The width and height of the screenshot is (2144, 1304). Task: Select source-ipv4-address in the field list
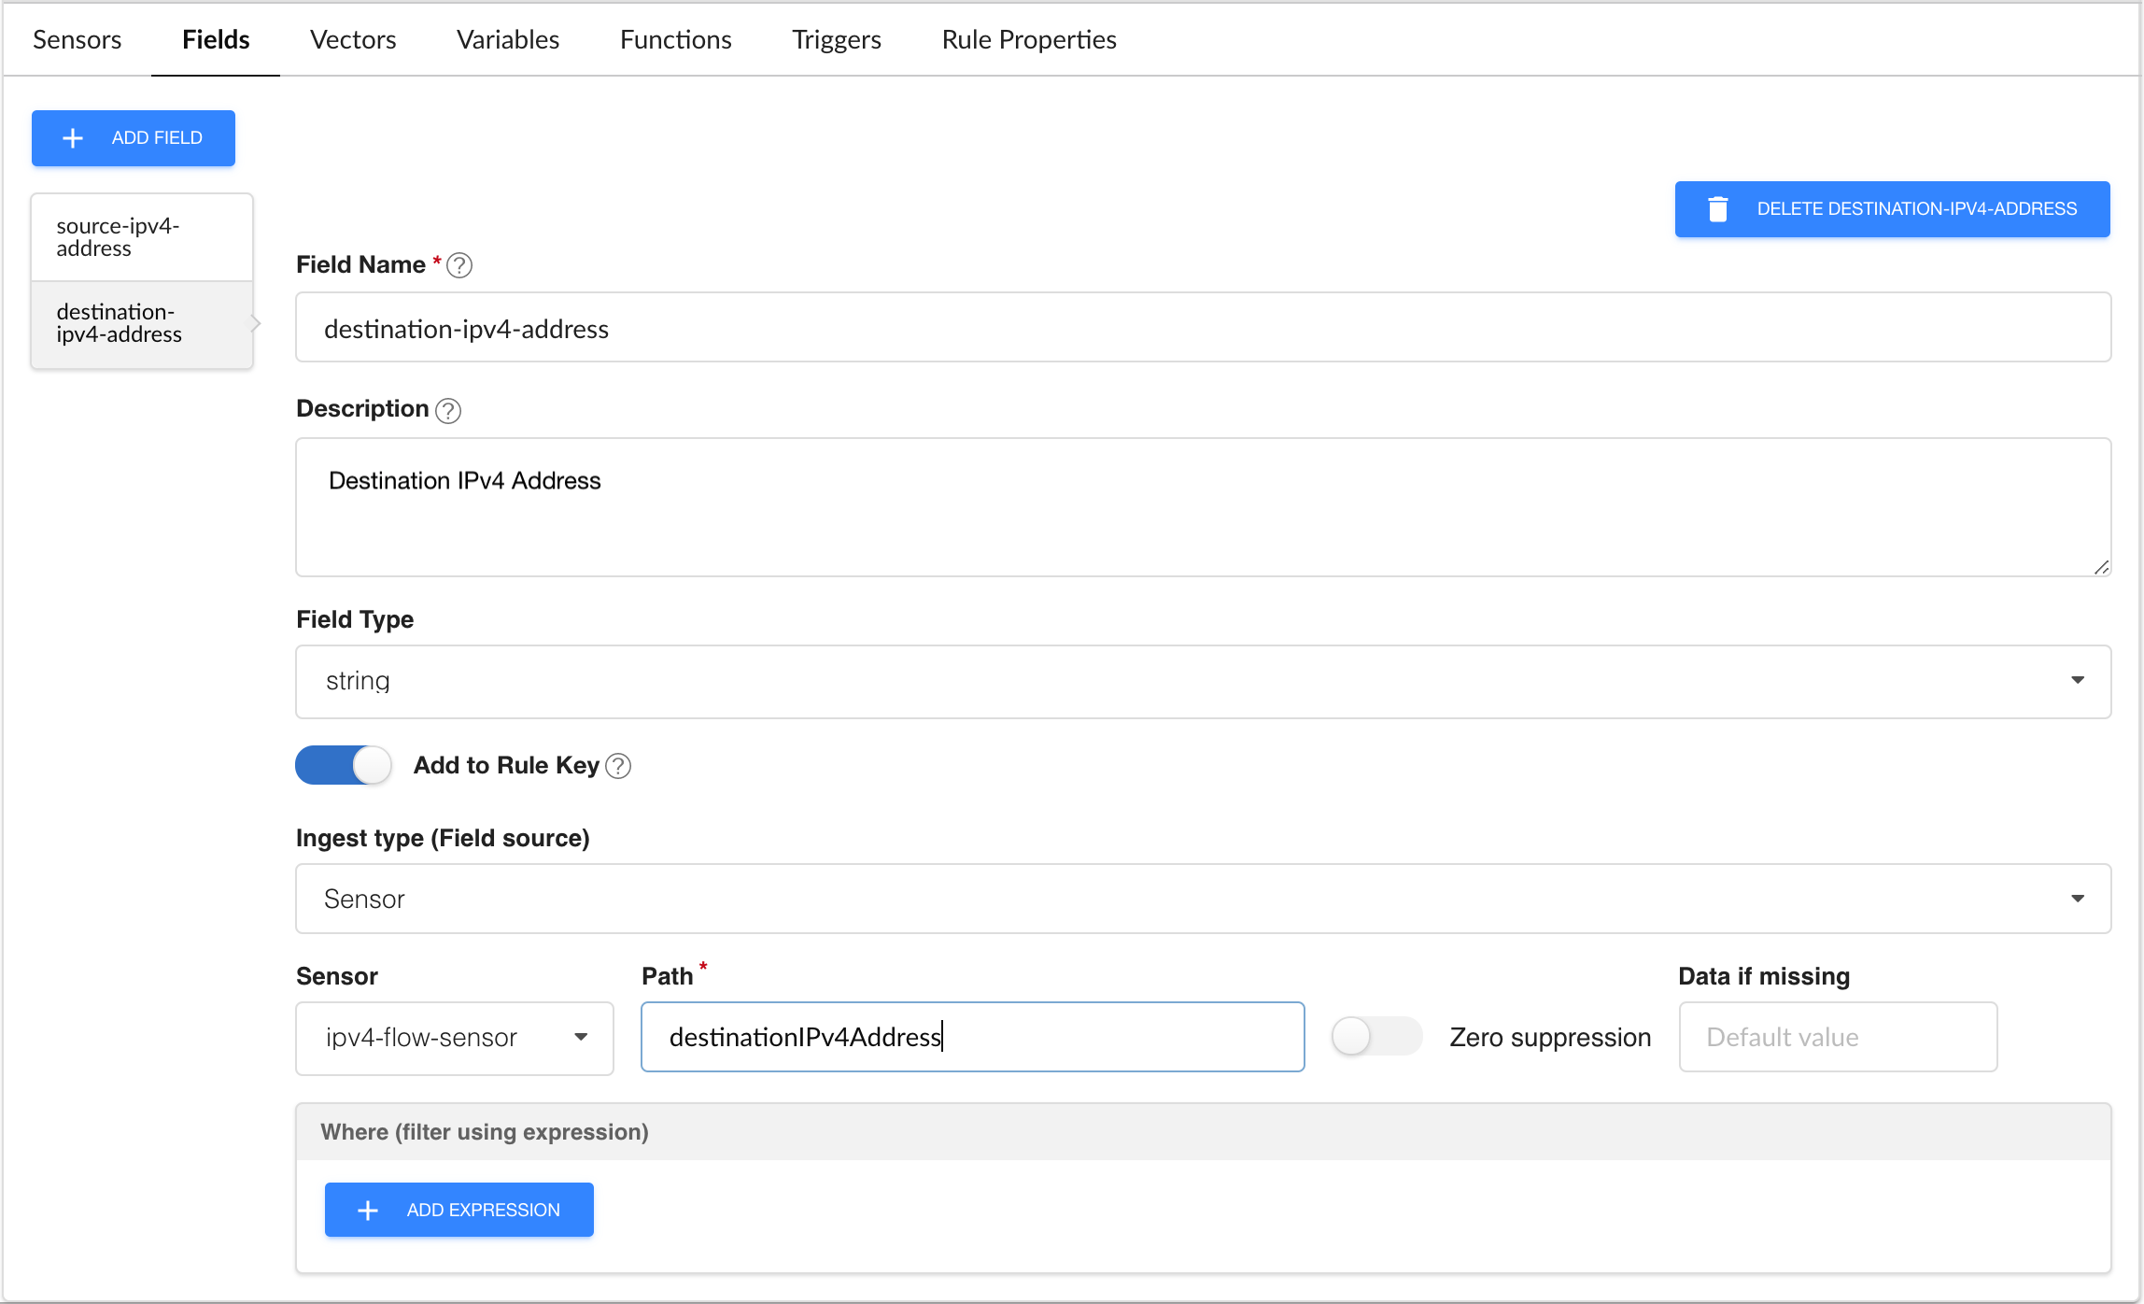pyautogui.click(x=142, y=237)
